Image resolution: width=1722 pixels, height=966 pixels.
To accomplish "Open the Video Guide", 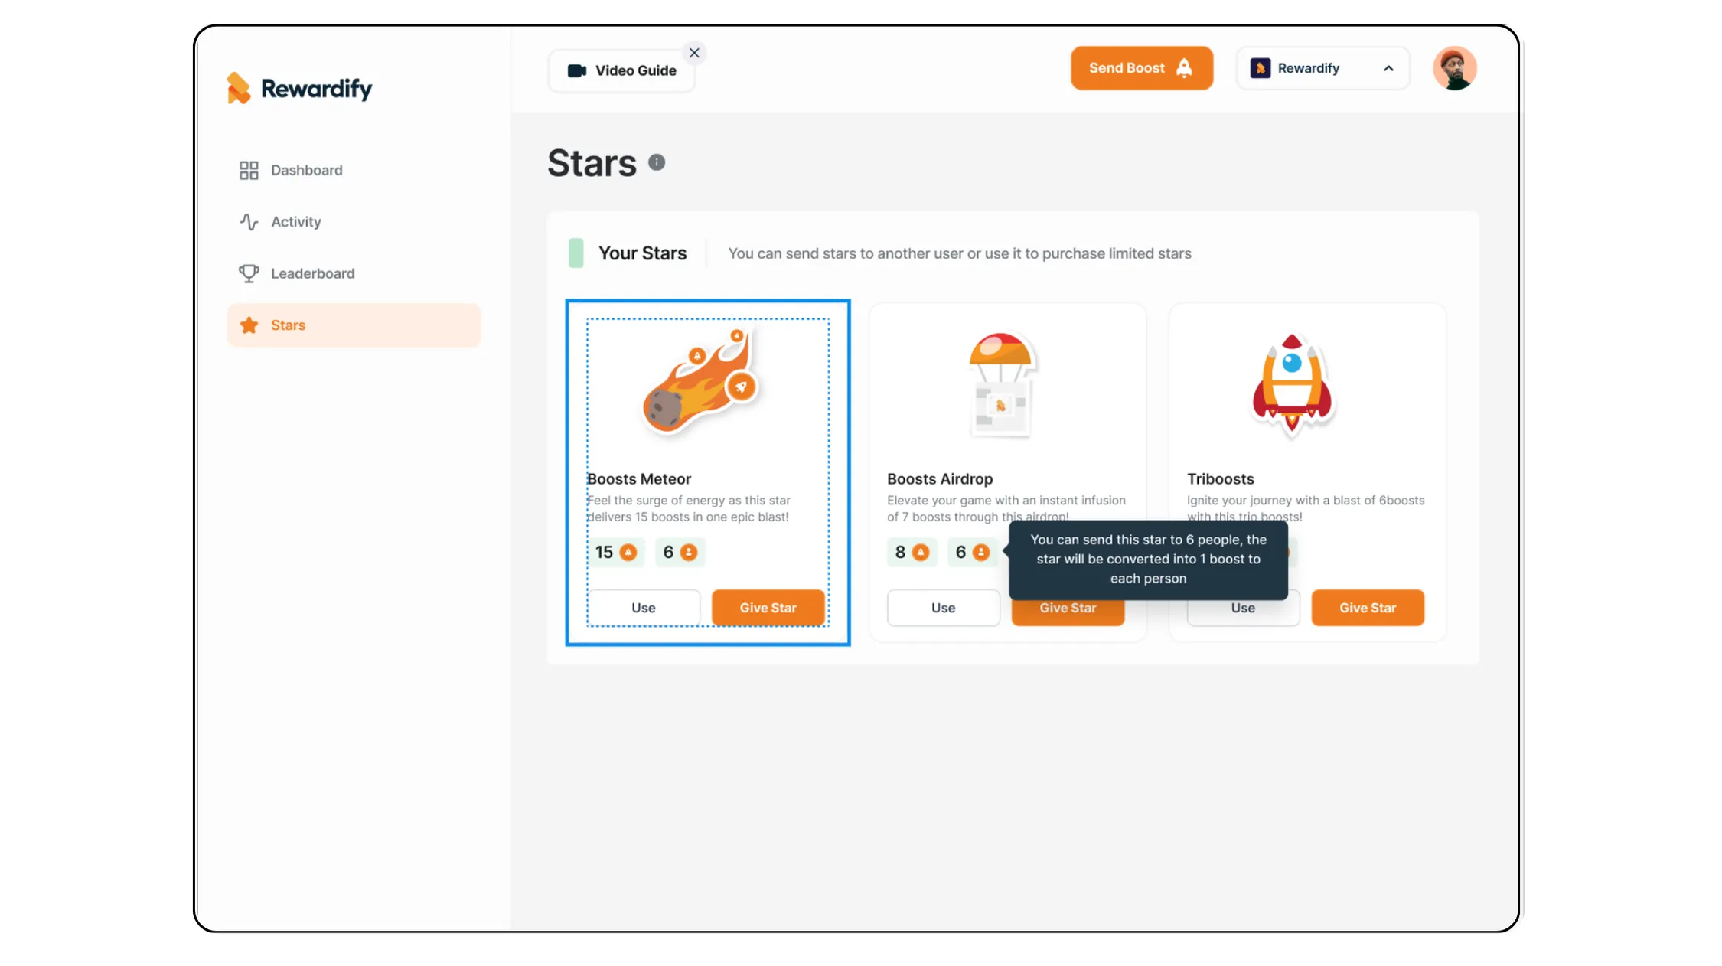I will coord(621,70).
